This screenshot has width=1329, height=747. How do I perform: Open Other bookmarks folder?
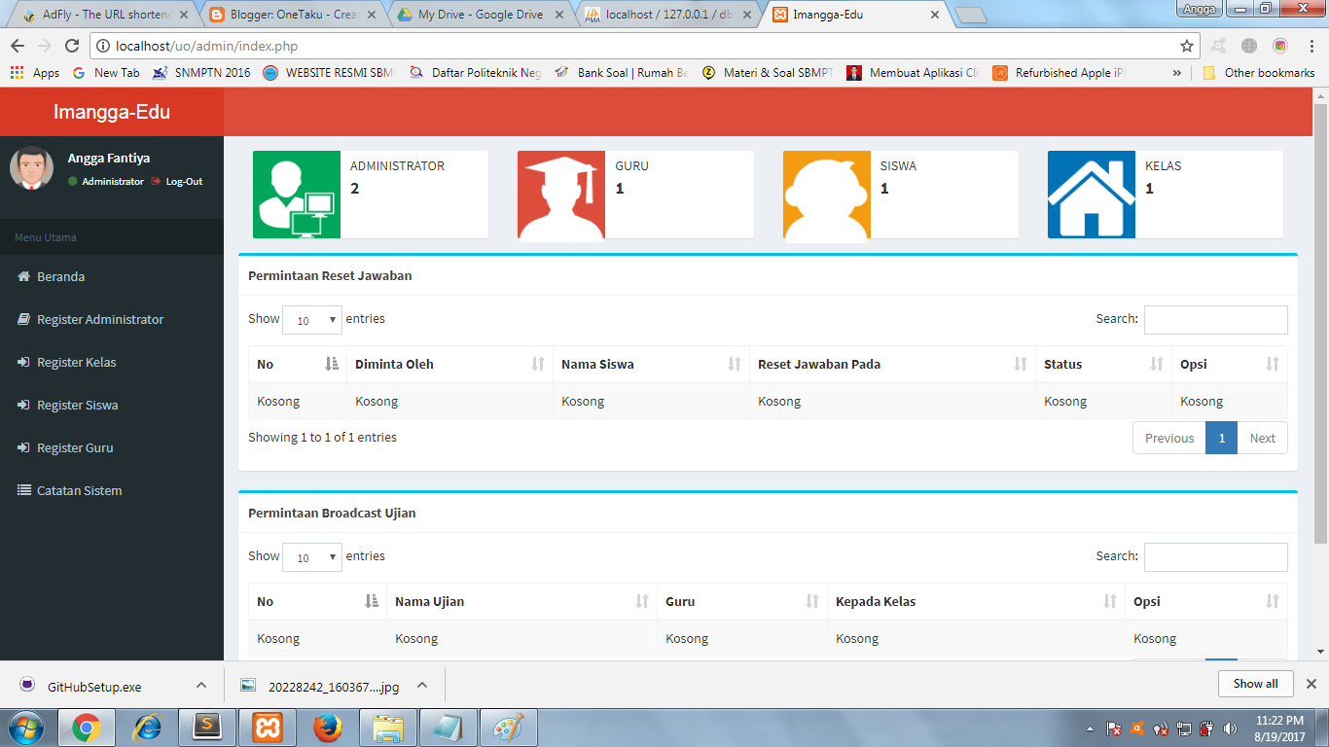pos(1259,73)
